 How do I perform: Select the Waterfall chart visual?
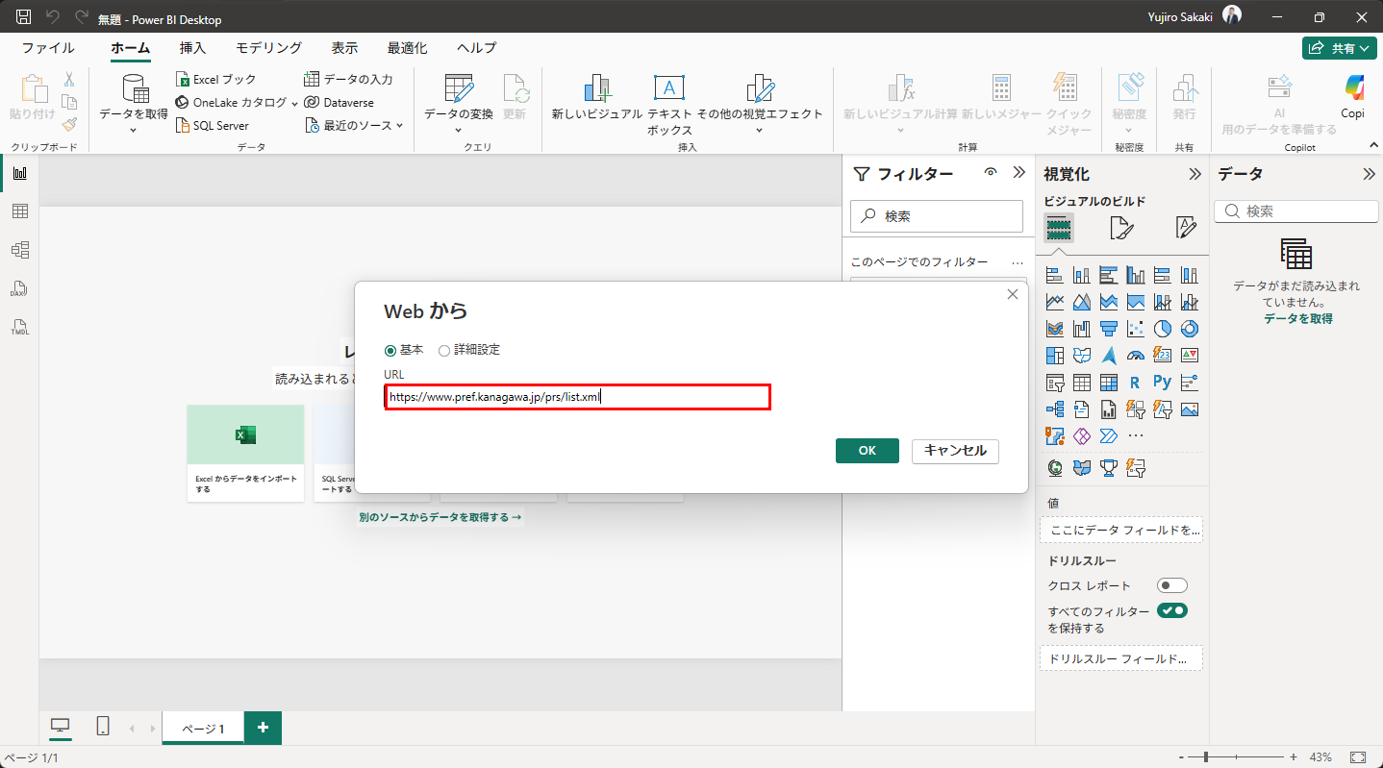(x=1081, y=329)
